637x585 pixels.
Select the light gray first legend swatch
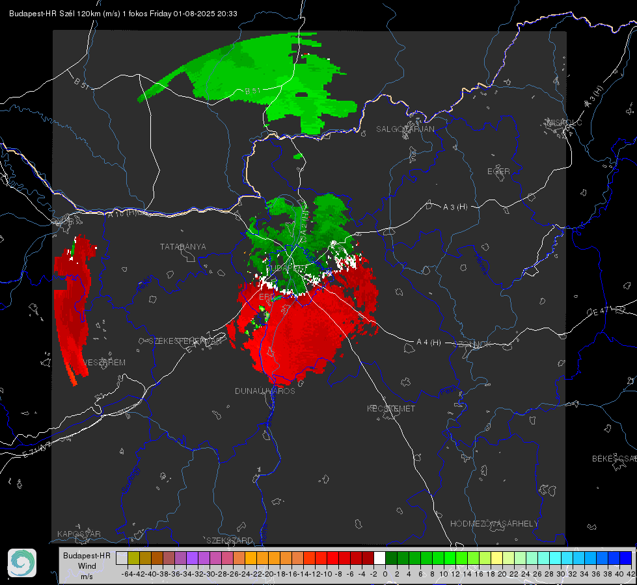pos(122,558)
